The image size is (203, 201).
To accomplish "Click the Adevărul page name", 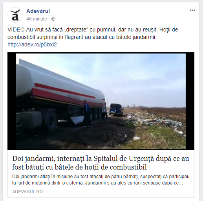I will (38, 11).
